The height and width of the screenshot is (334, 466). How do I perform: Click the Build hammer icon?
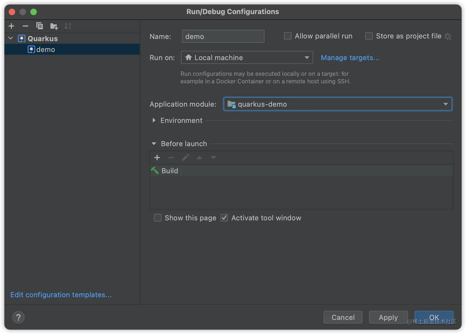point(155,170)
